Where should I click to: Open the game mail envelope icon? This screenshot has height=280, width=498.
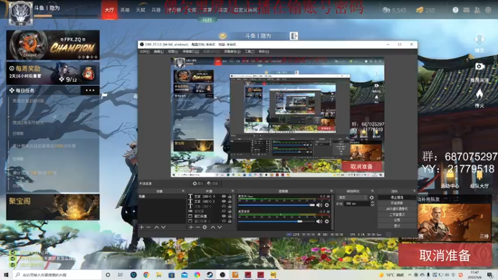click(466, 10)
